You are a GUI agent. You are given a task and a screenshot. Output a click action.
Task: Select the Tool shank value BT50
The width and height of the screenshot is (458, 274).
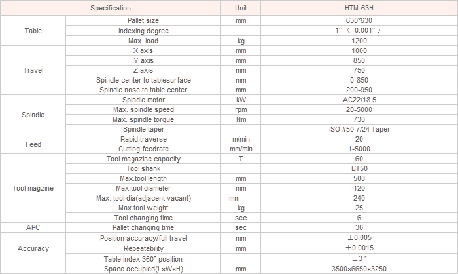coord(359,168)
